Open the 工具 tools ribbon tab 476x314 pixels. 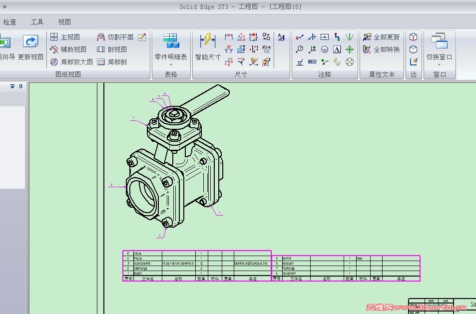pyautogui.click(x=37, y=22)
